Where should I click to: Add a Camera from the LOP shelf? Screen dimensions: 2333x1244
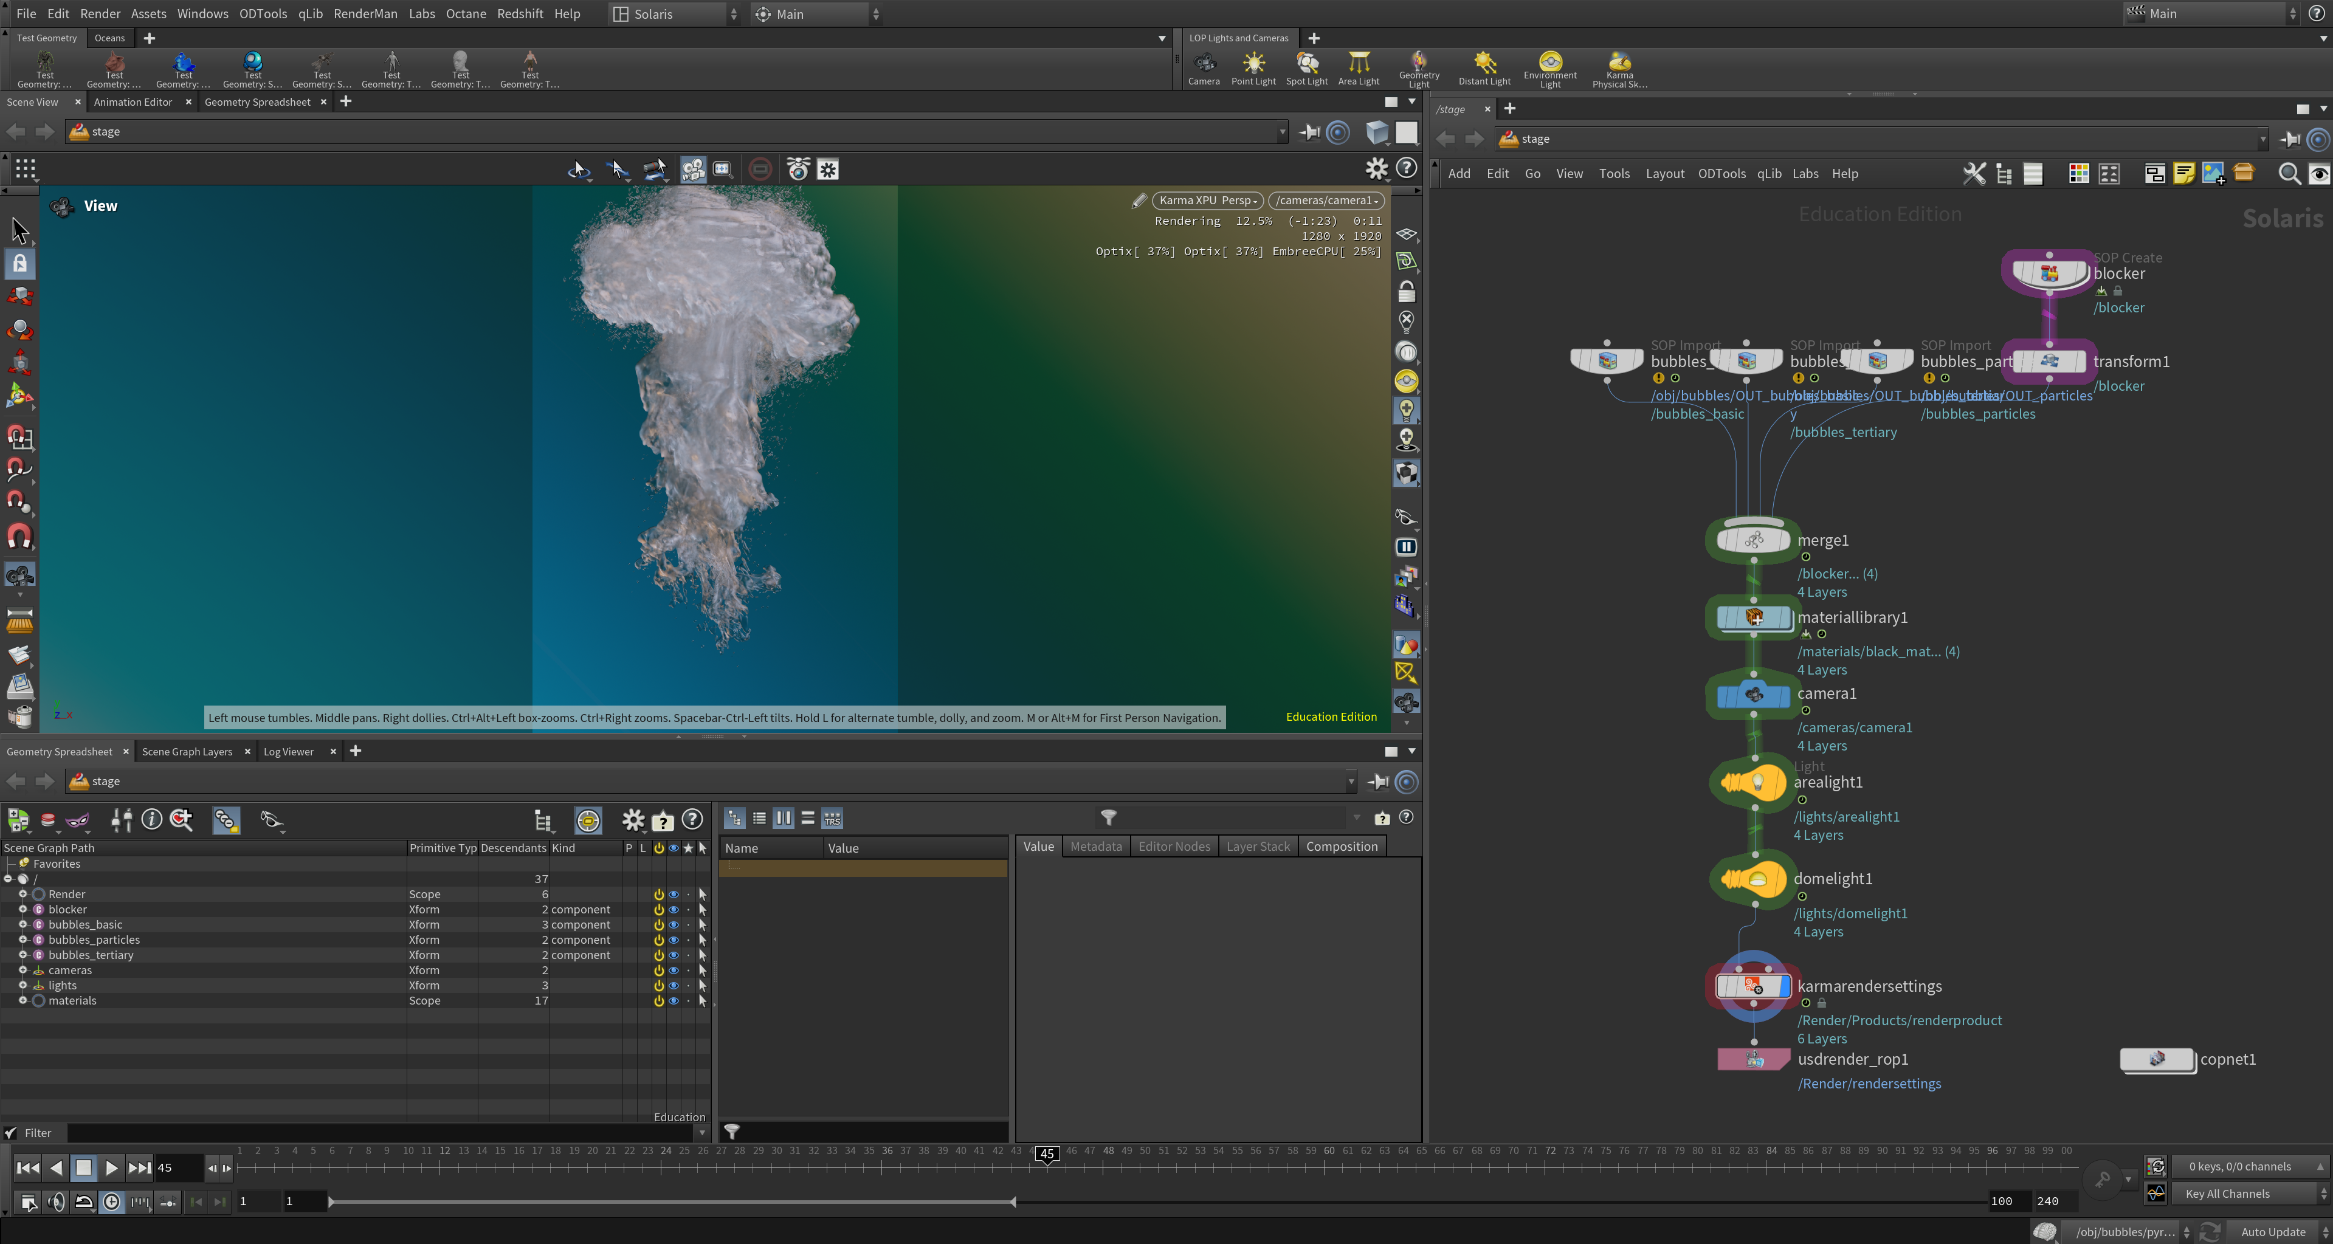[1204, 69]
